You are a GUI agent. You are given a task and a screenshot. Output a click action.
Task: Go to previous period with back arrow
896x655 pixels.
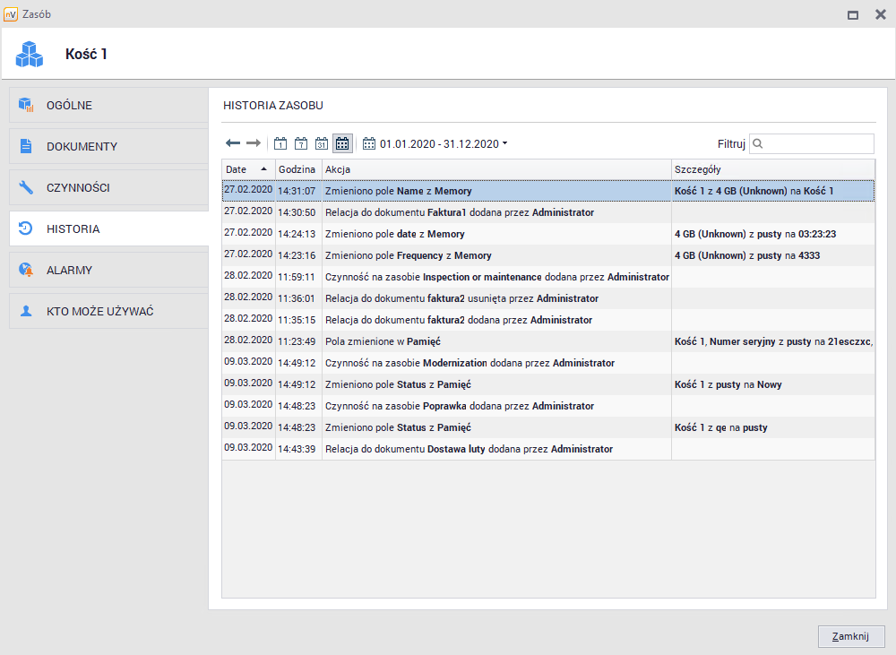click(x=233, y=143)
